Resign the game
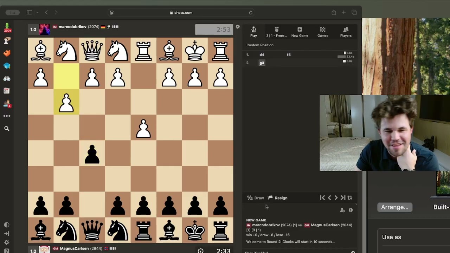 [278, 198]
